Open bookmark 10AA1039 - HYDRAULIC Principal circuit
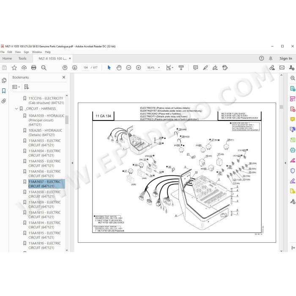Image resolution: width=296 pixels, height=296 pixels. [x=47, y=120]
